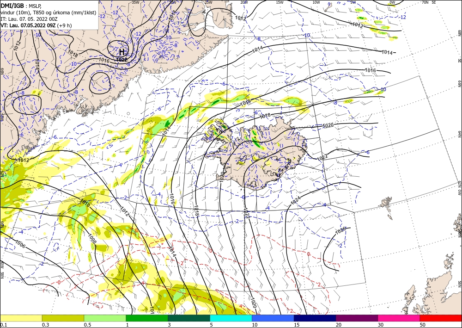The width and height of the screenshot is (462, 328).
Task: Choose the purple 20–30 legend swatch
Action: point(357,318)
